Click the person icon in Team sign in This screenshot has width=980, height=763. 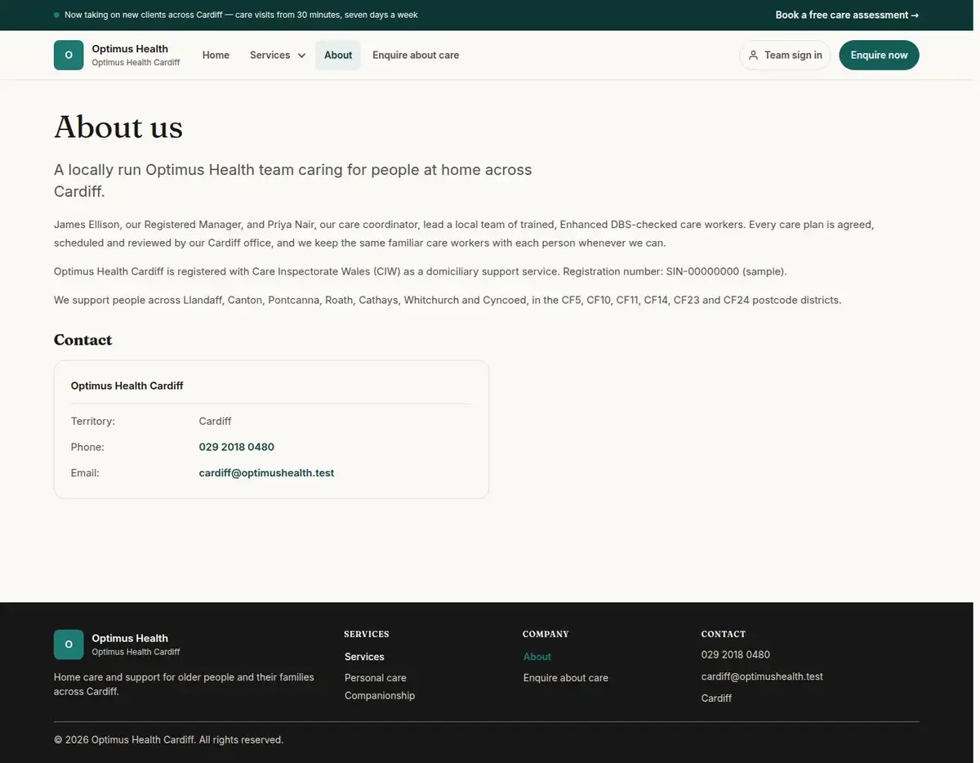(753, 56)
